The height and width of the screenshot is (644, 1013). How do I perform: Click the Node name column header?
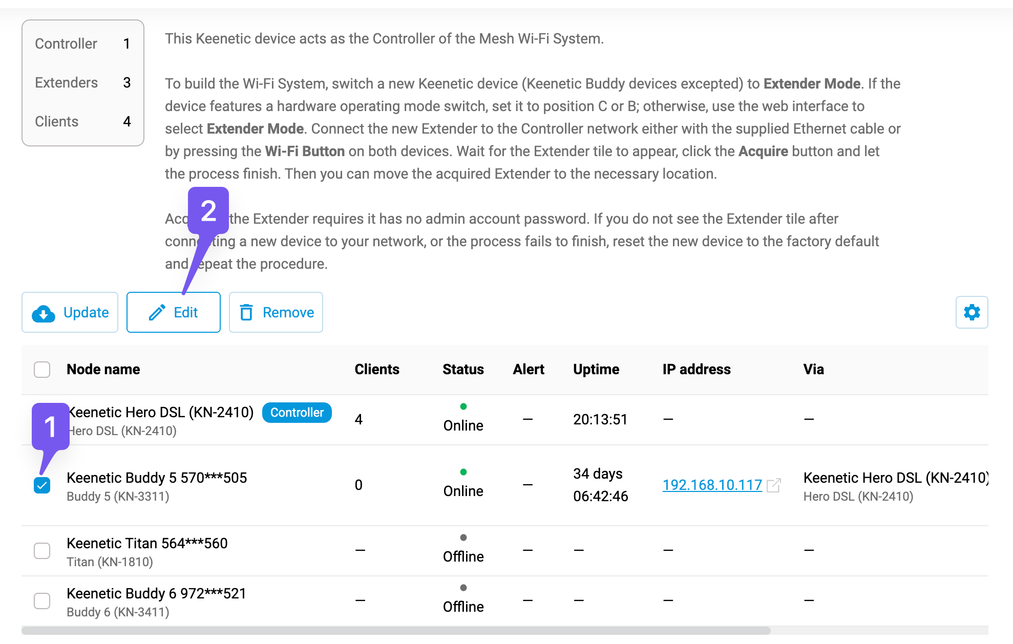[x=103, y=370]
